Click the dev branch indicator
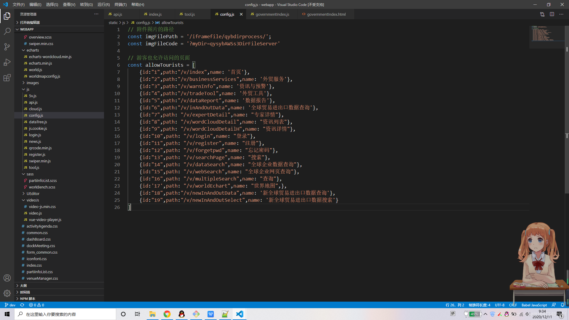 (x=10, y=305)
